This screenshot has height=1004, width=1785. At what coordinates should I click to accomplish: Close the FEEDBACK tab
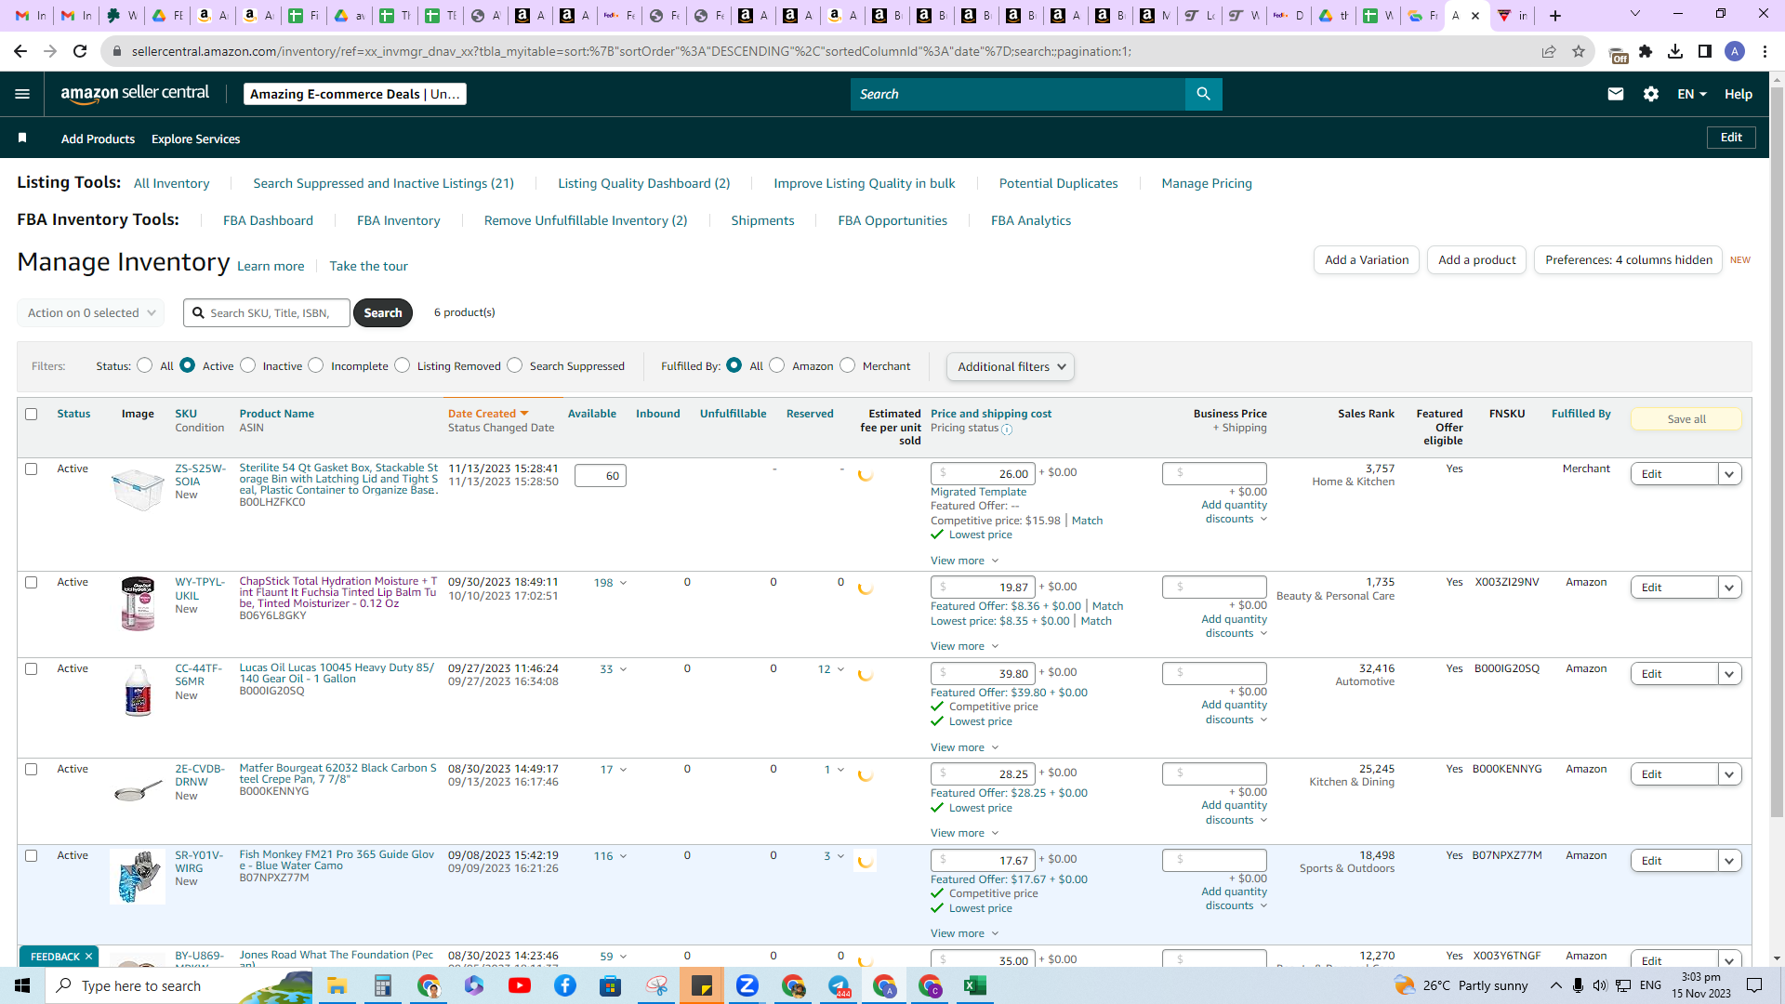88,957
